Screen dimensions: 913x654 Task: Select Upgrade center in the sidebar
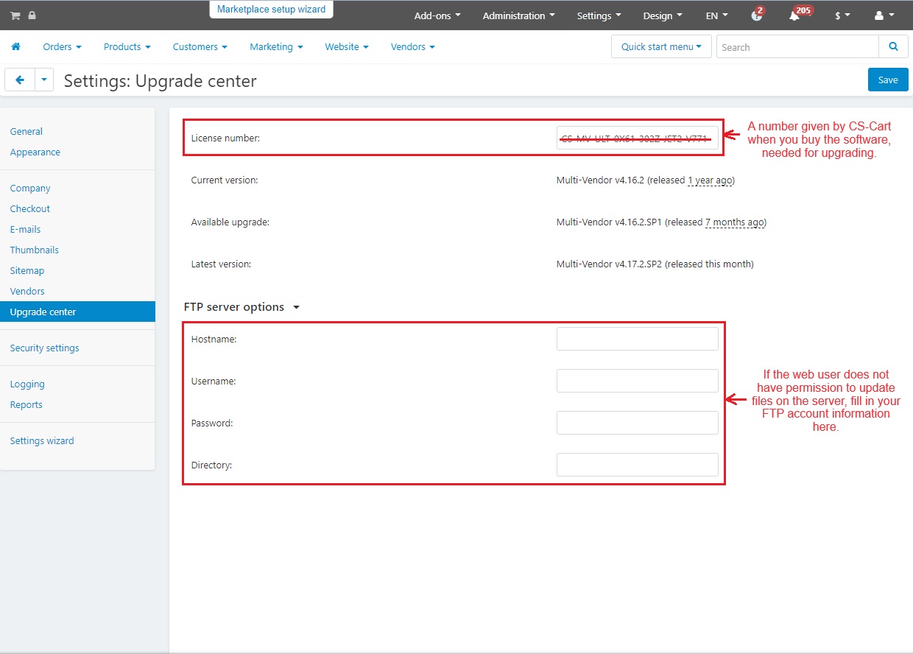point(77,312)
